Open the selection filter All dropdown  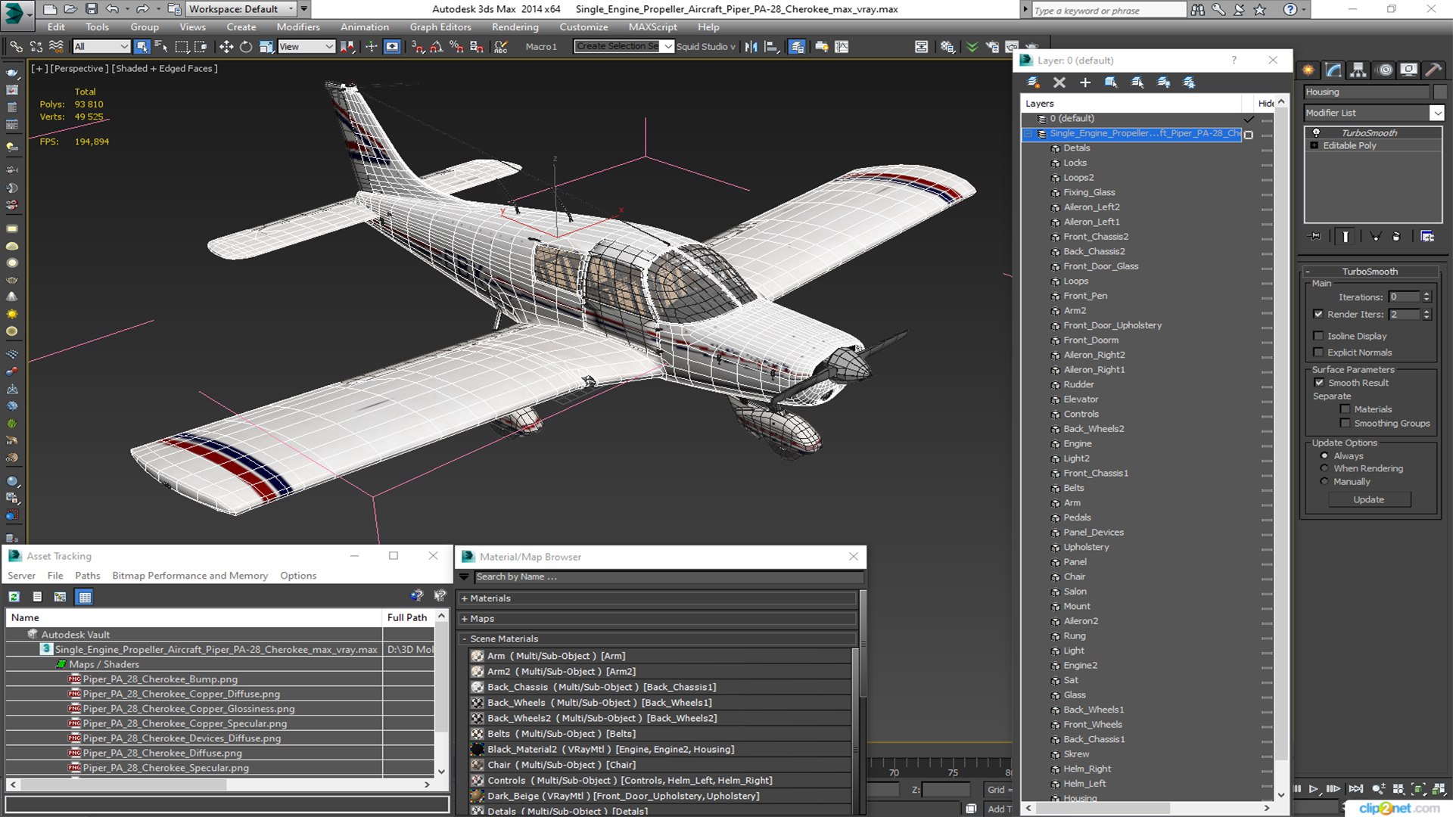pos(101,47)
